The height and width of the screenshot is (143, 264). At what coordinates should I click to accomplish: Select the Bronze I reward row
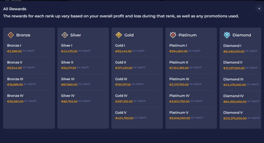coord(29,48)
